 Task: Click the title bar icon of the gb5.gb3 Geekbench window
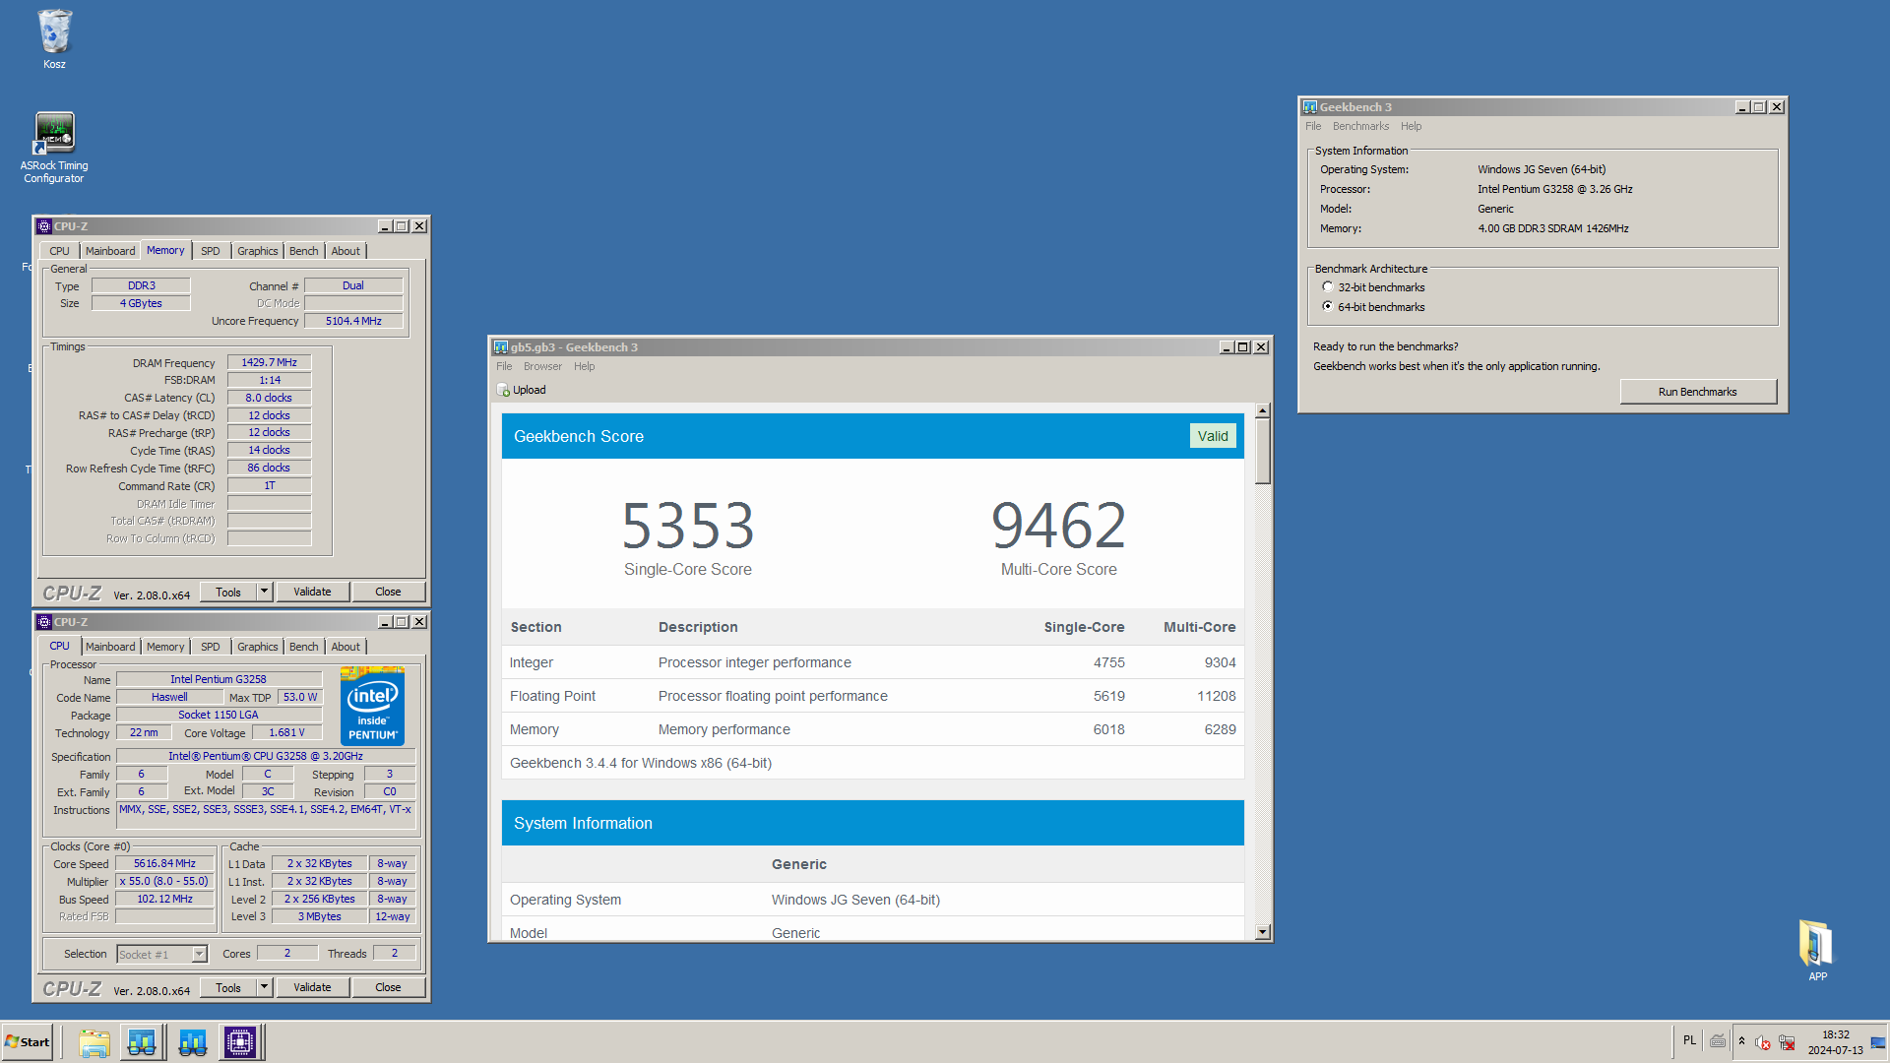[501, 347]
